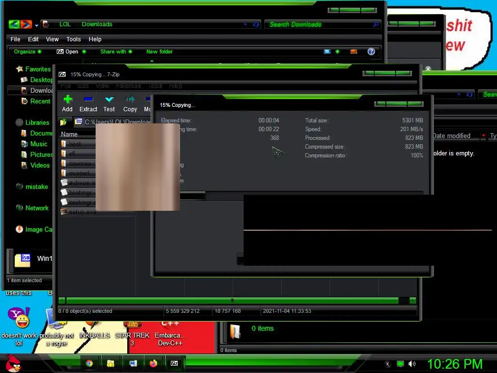Click '2021-11-04 11:33:53' in status bar
497x373 pixels.
pyautogui.click(x=287, y=311)
